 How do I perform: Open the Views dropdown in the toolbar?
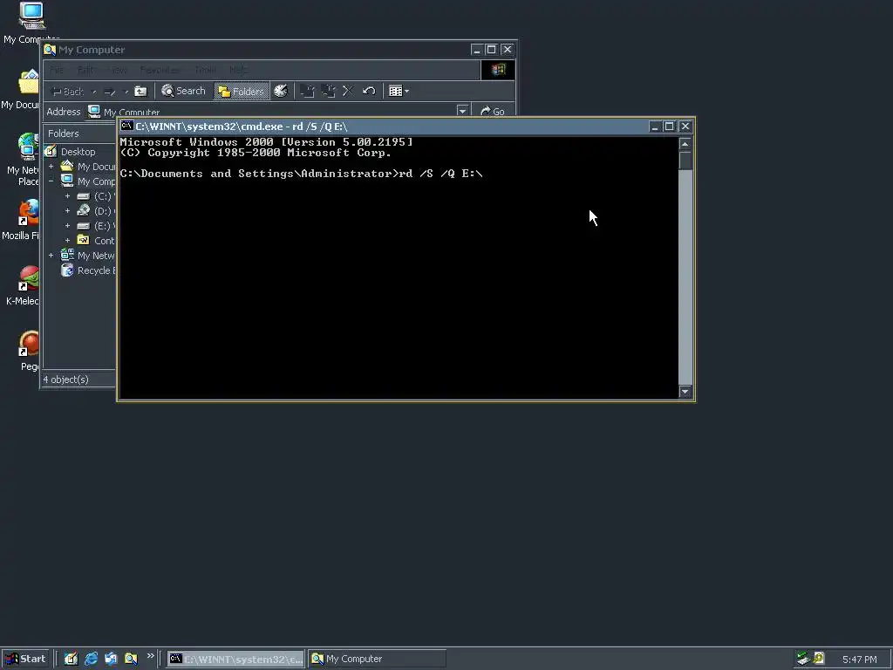click(399, 91)
